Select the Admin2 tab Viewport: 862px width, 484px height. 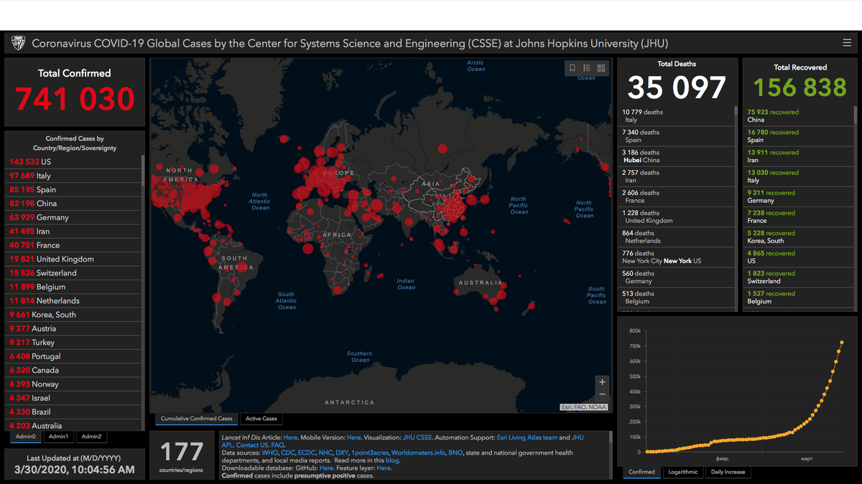pyautogui.click(x=91, y=436)
